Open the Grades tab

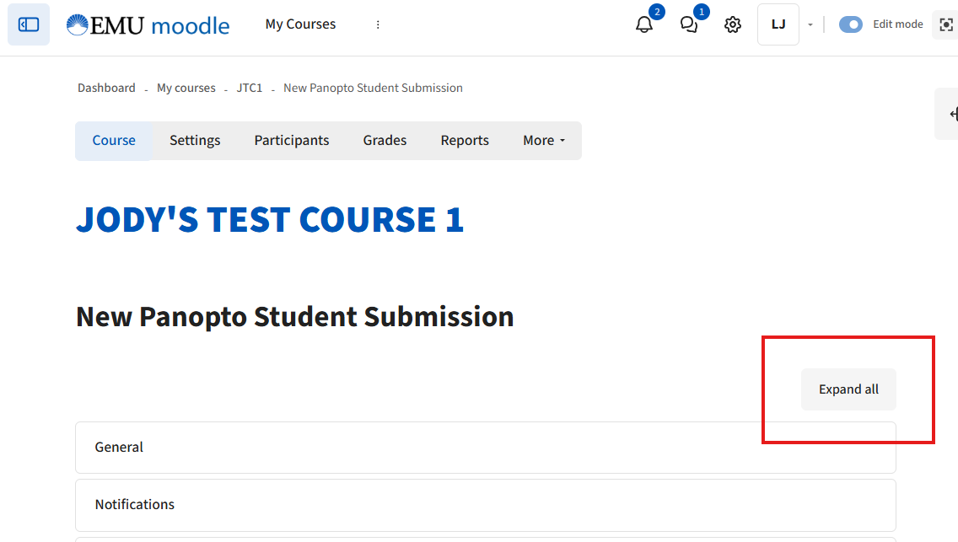[x=385, y=141]
